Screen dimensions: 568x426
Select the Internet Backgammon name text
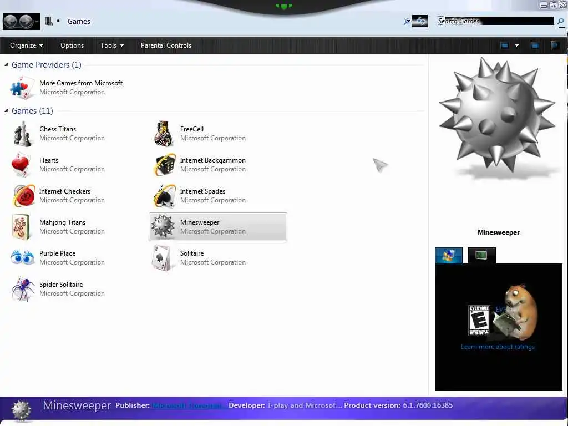coord(212,160)
